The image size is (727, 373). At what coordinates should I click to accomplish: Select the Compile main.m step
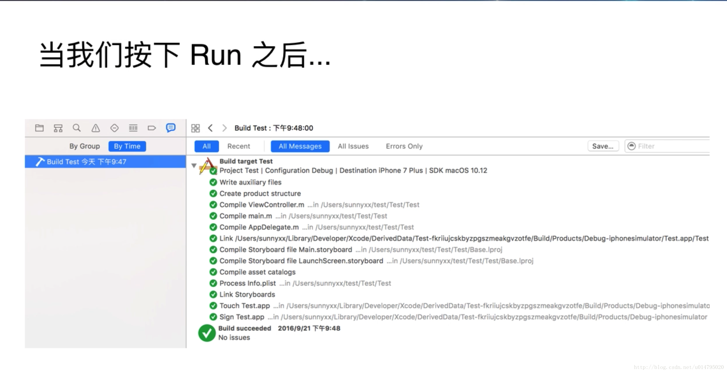pyautogui.click(x=303, y=216)
